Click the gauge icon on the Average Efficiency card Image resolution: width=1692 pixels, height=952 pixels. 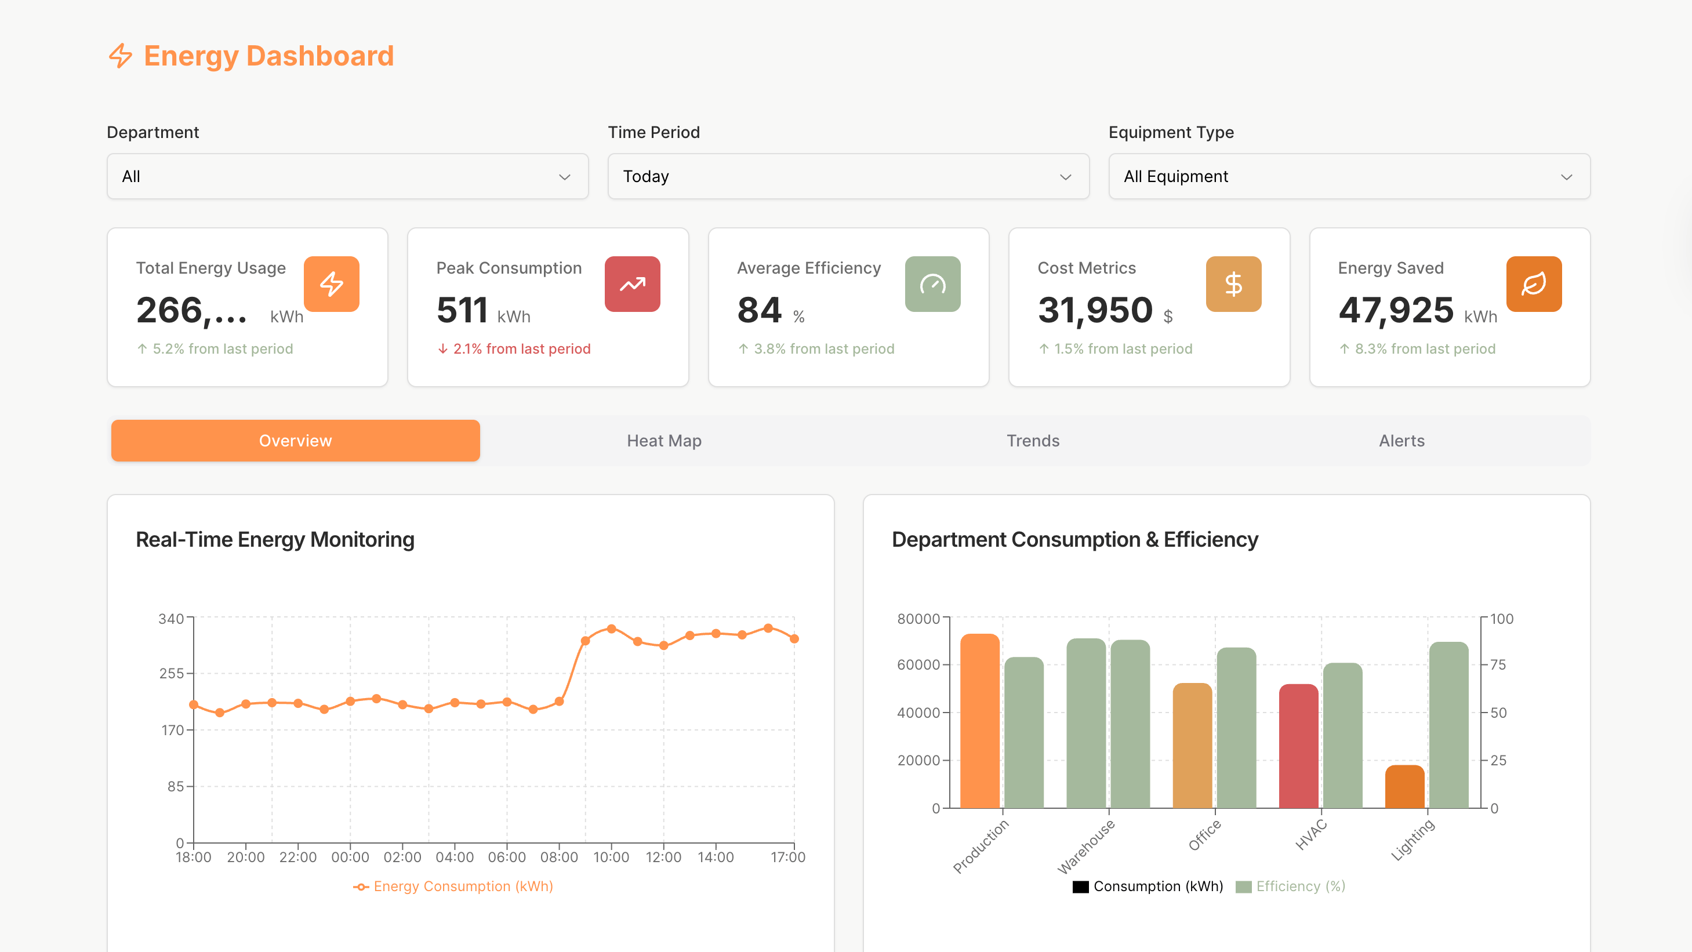coord(933,284)
